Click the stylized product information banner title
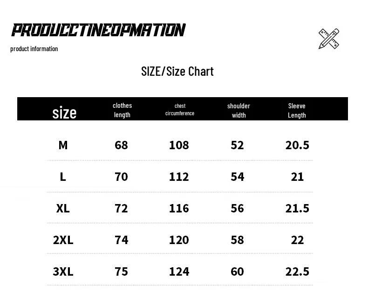The width and height of the screenshot is (368, 291). tap(99, 30)
